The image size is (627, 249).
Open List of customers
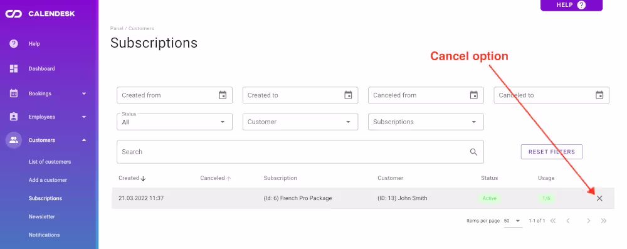click(x=50, y=162)
